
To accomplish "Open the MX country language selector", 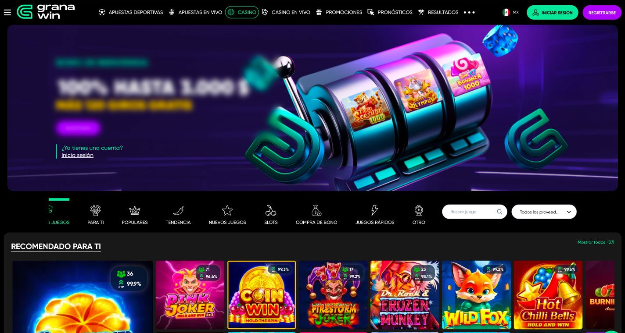I will click(x=510, y=12).
